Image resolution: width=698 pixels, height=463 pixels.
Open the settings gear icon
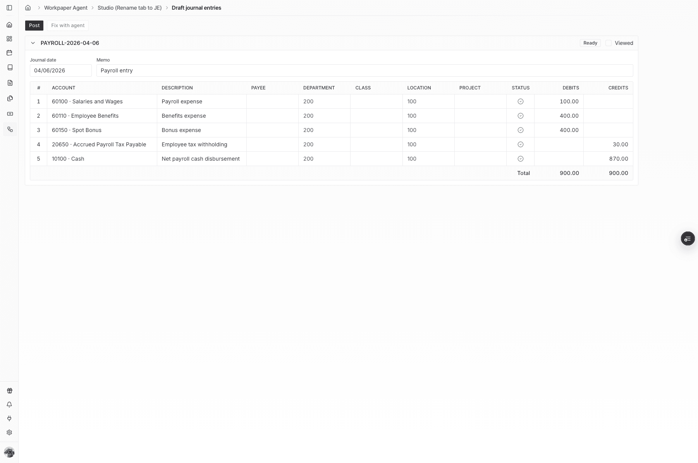point(9,432)
